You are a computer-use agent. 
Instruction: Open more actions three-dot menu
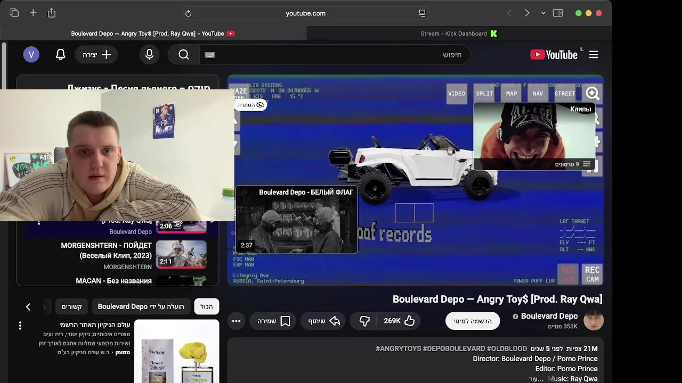pos(236,321)
